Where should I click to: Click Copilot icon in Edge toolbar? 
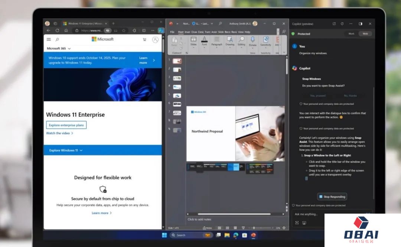click(x=161, y=31)
